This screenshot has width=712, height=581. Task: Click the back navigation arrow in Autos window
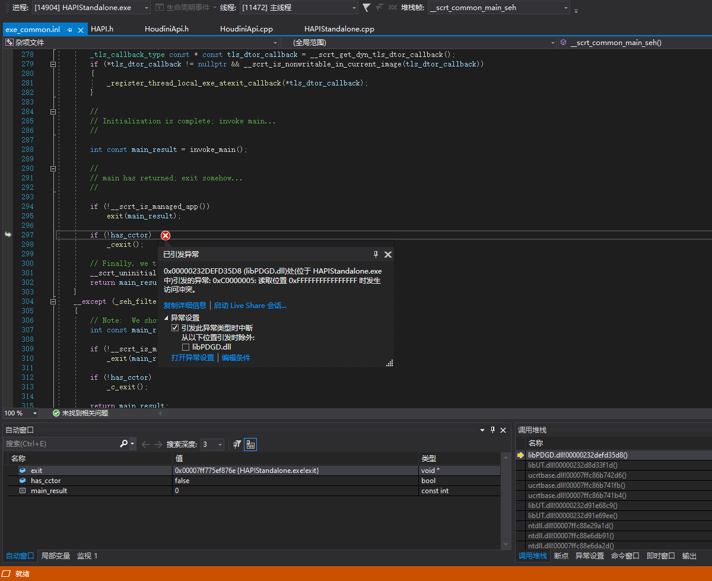point(146,443)
